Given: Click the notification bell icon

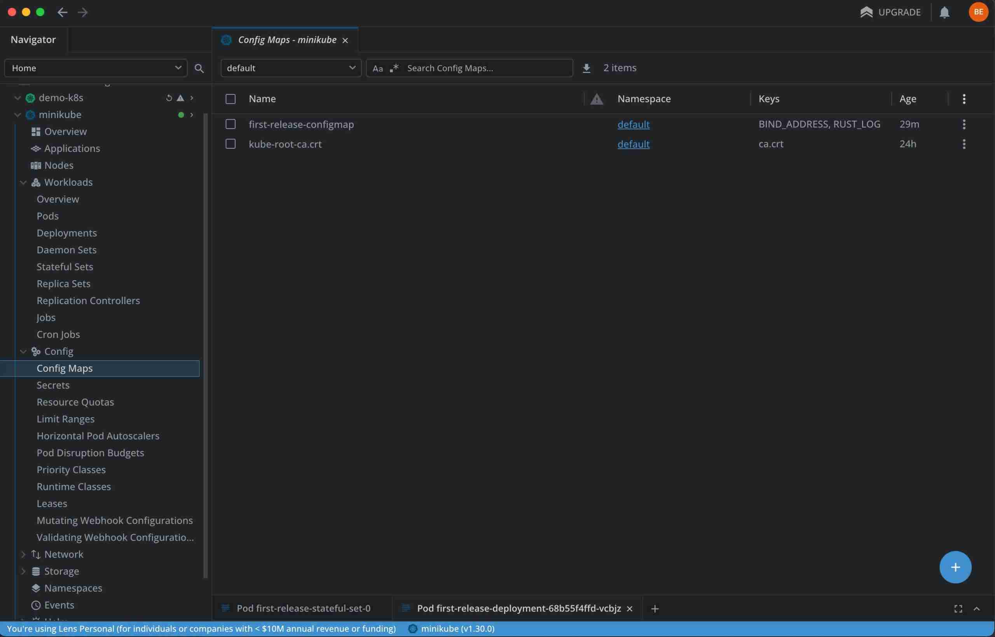Looking at the screenshot, I should click(x=944, y=12).
